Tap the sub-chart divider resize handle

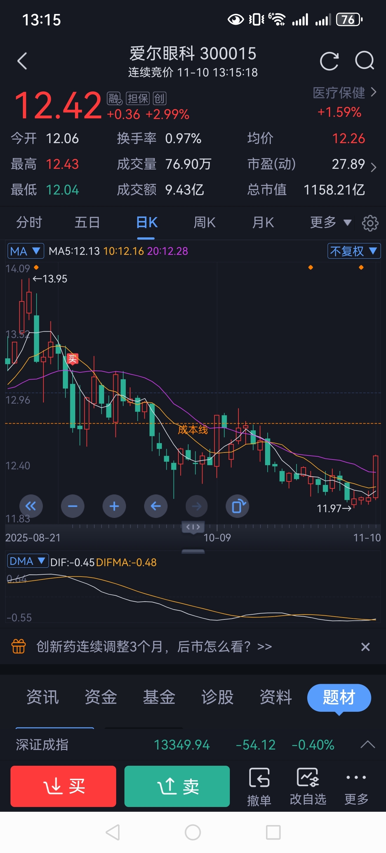tap(193, 551)
